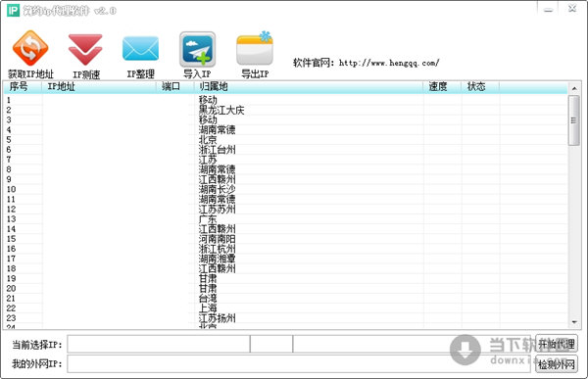Select row 6 浙江台州
The image size is (588, 379).
tap(285, 150)
